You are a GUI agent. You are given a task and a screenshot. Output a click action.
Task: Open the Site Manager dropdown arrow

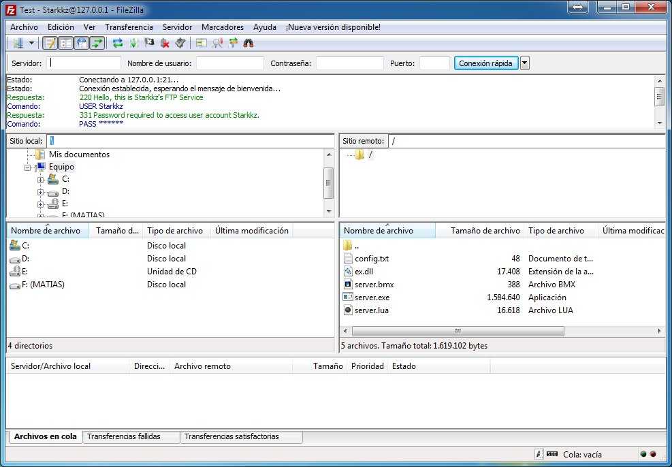coord(31,43)
